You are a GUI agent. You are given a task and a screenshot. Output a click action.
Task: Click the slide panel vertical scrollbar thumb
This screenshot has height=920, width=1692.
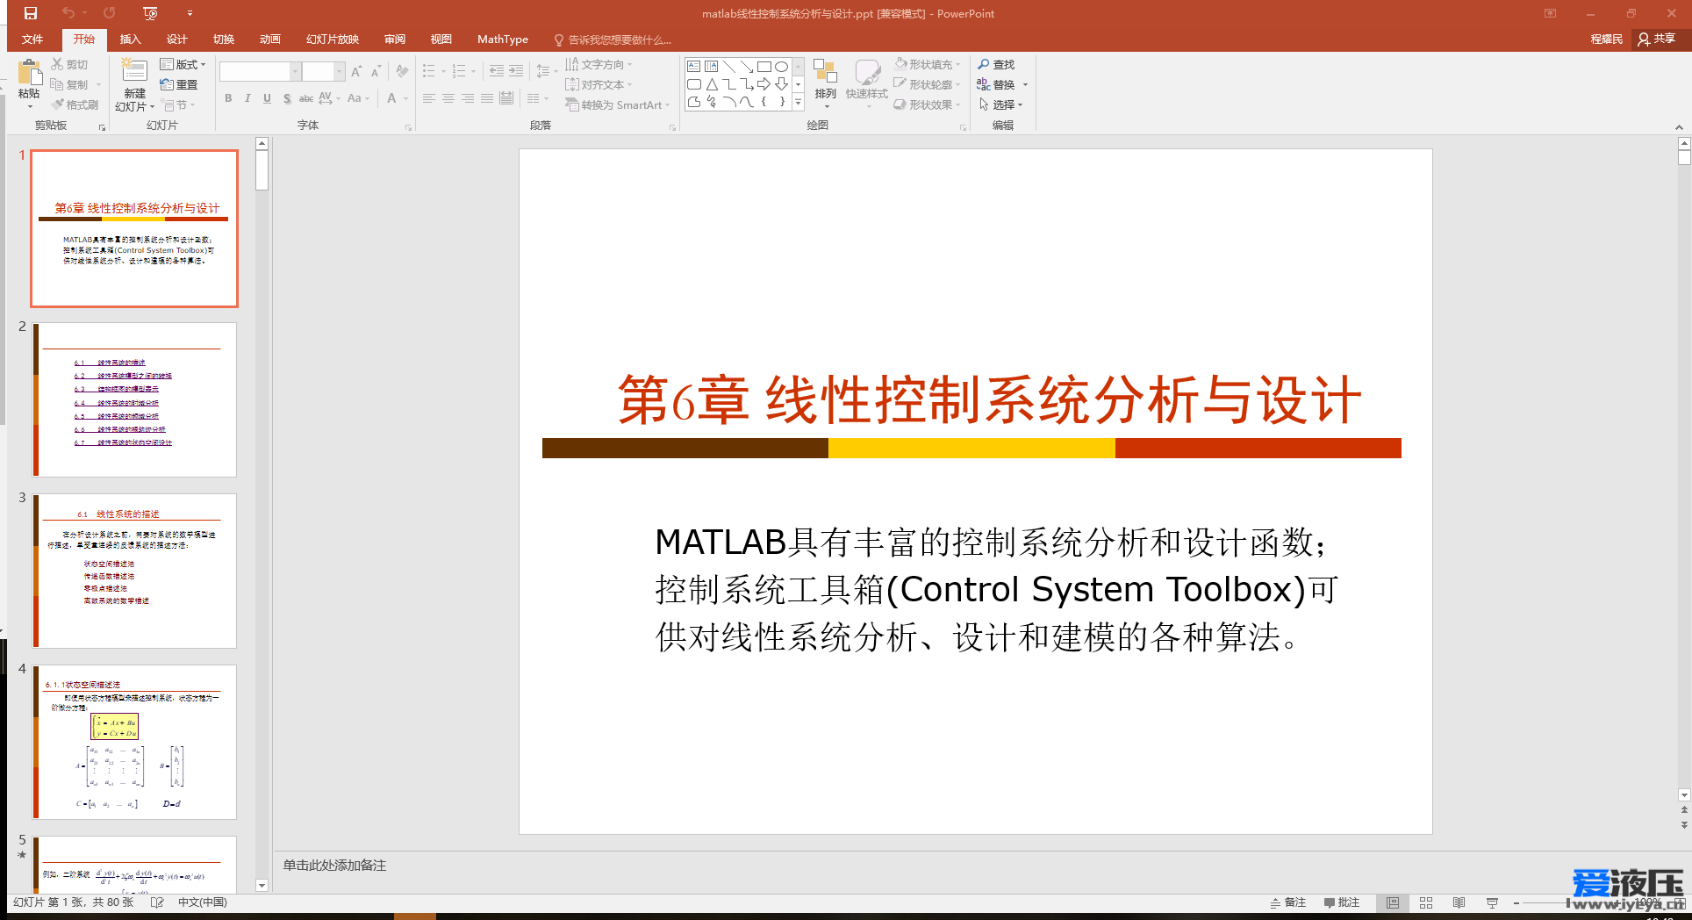pyautogui.click(x=262, y=169)
